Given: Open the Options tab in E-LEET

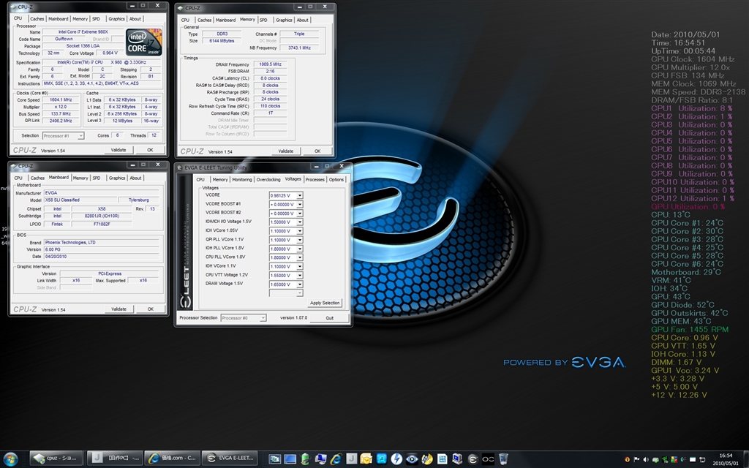Looking at the screenshot, I should click(336, 180).
